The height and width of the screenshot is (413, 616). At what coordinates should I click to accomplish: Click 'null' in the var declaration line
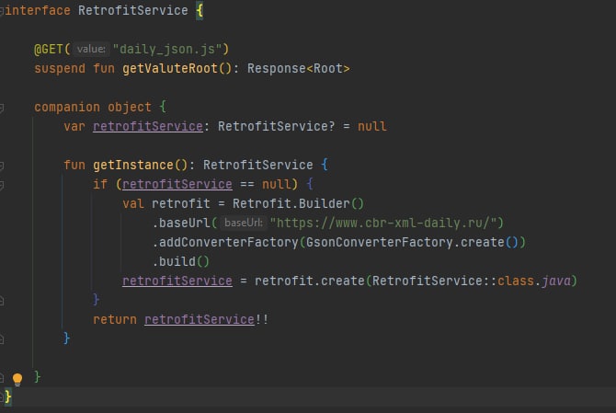(x=372, y=127)
